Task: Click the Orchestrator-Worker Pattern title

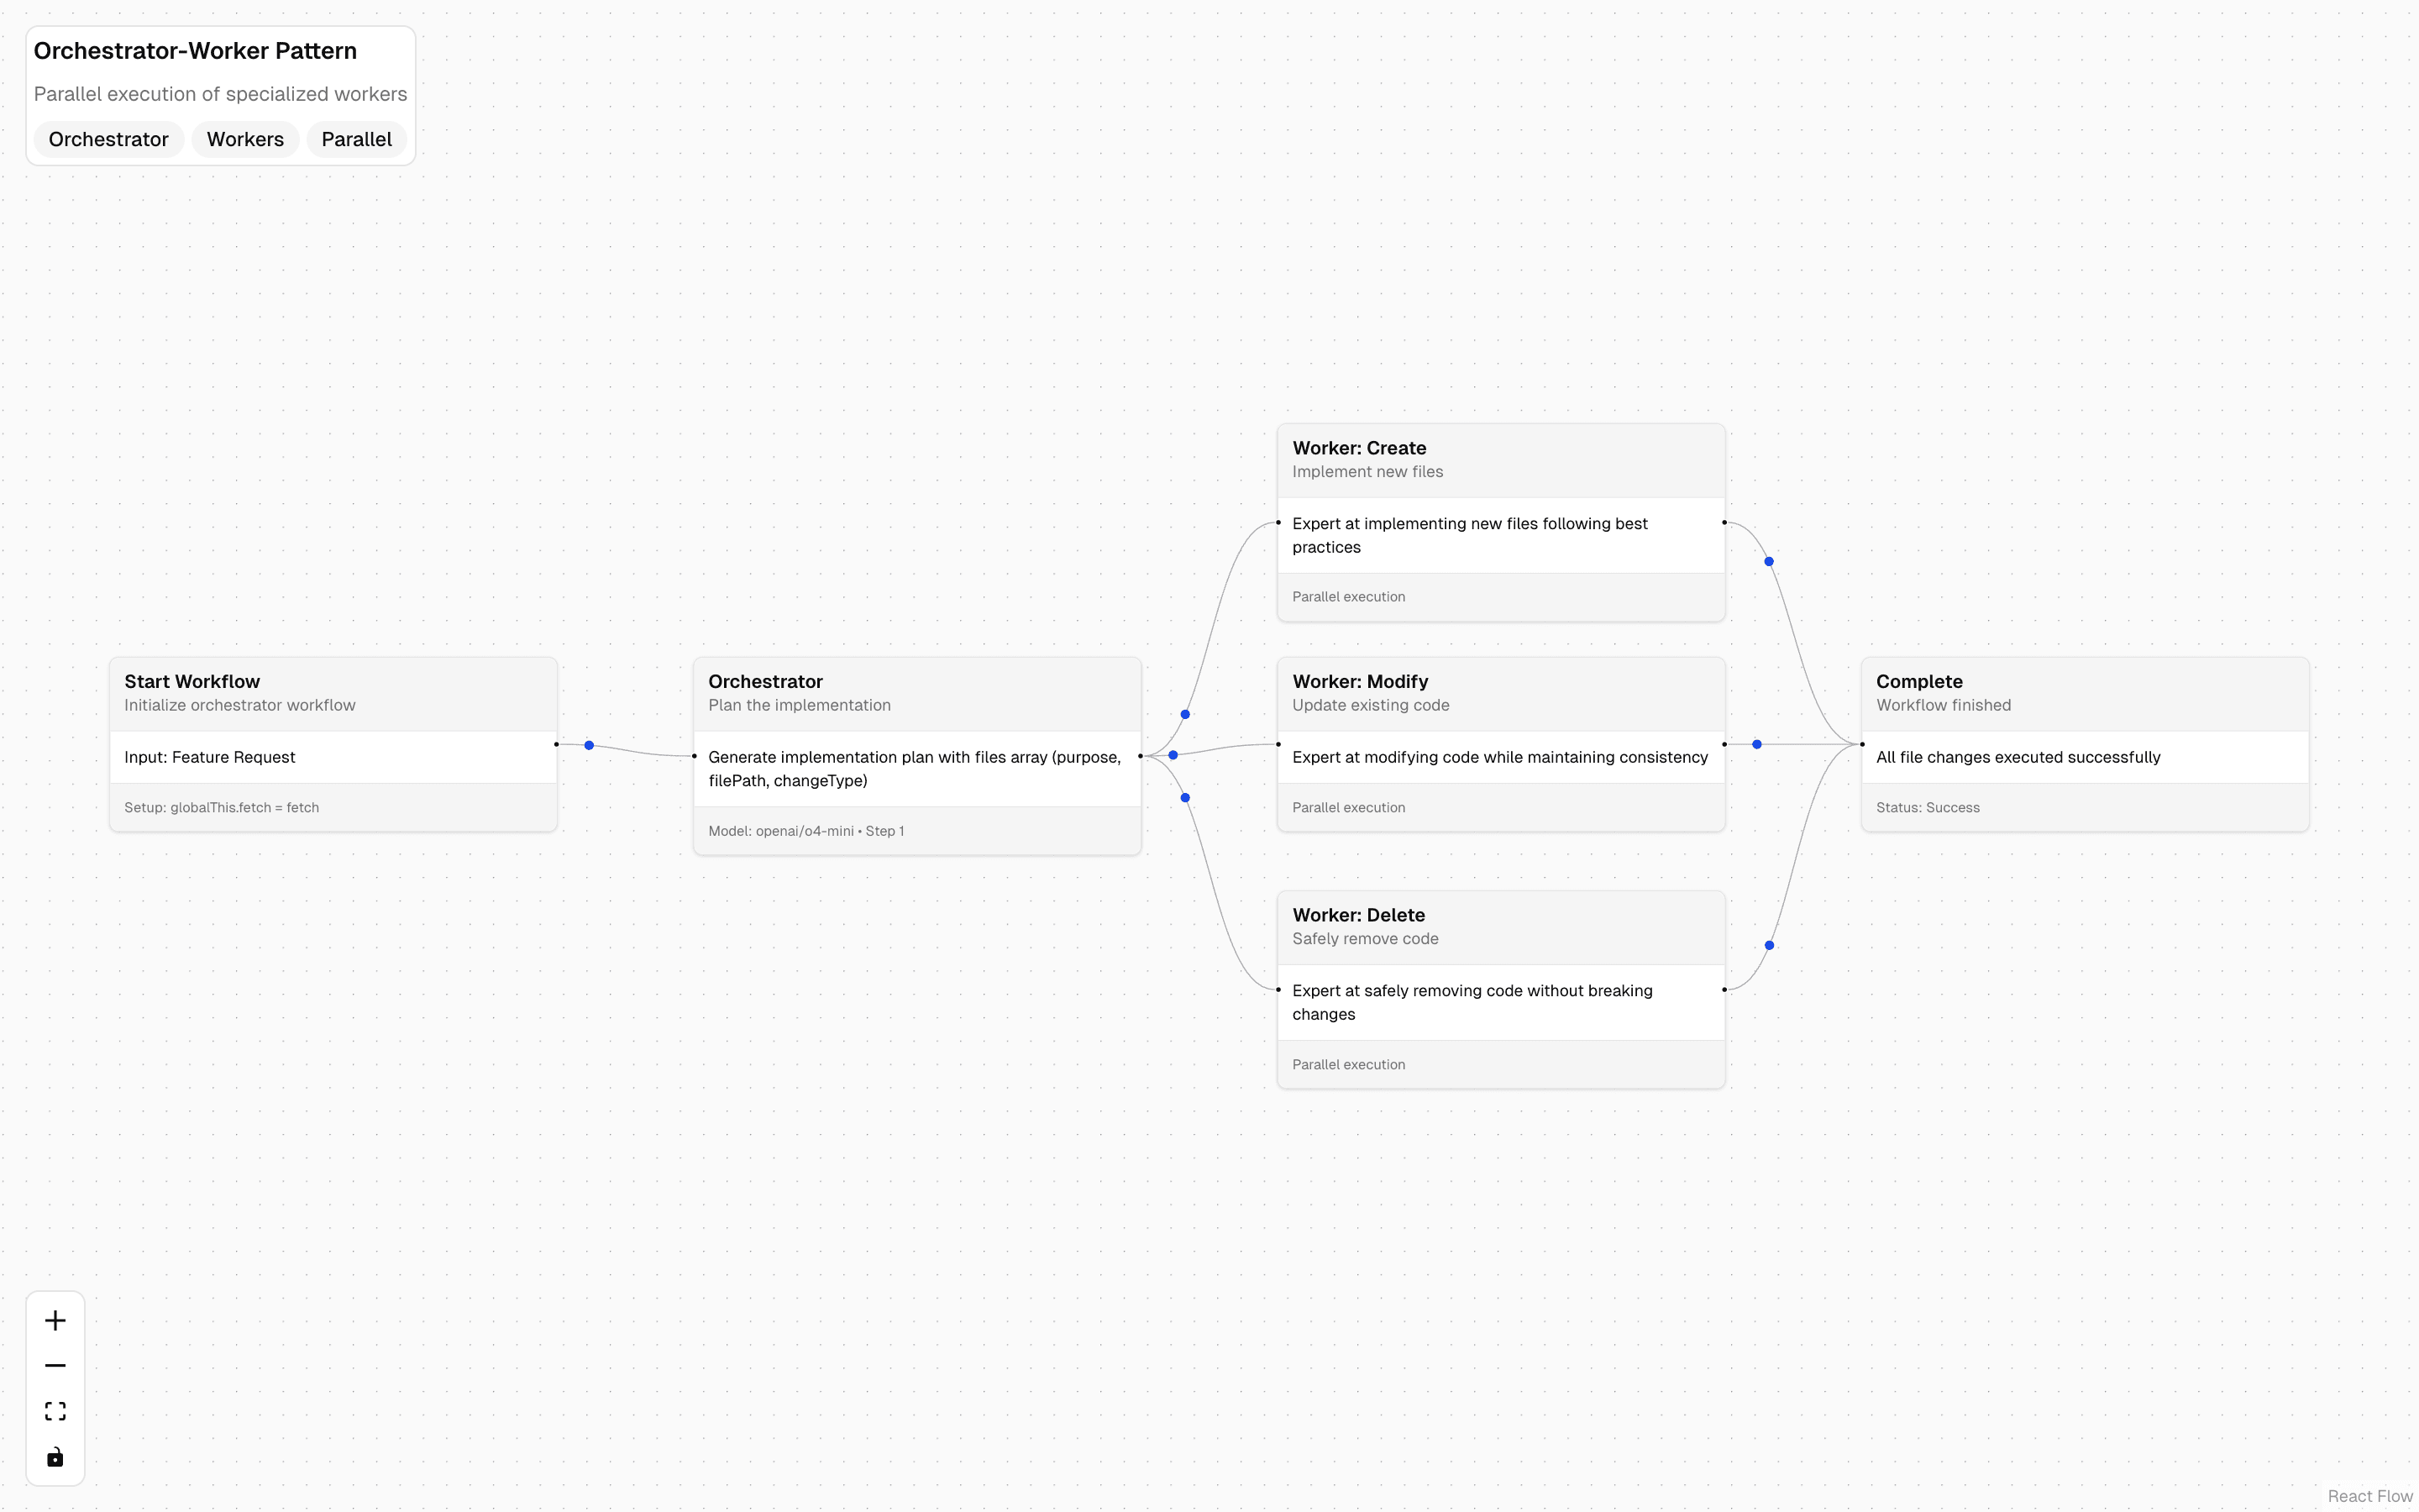Action: tap(195, 50)
